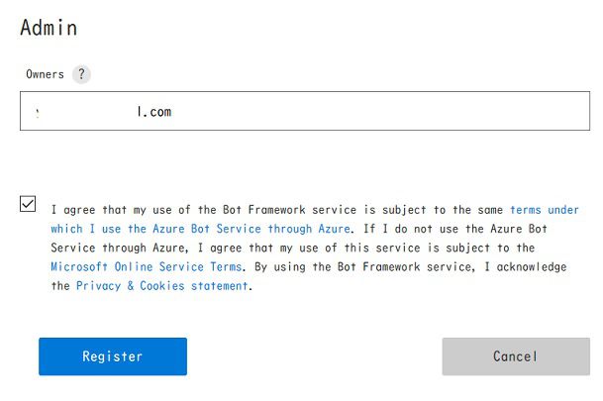603x401 pixels.
Task: Click the "I agree that my use" agreement text
Action: point(149,210)
